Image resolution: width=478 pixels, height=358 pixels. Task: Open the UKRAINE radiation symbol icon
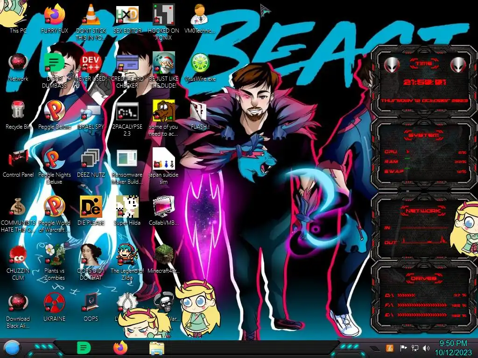click(54, 303)
